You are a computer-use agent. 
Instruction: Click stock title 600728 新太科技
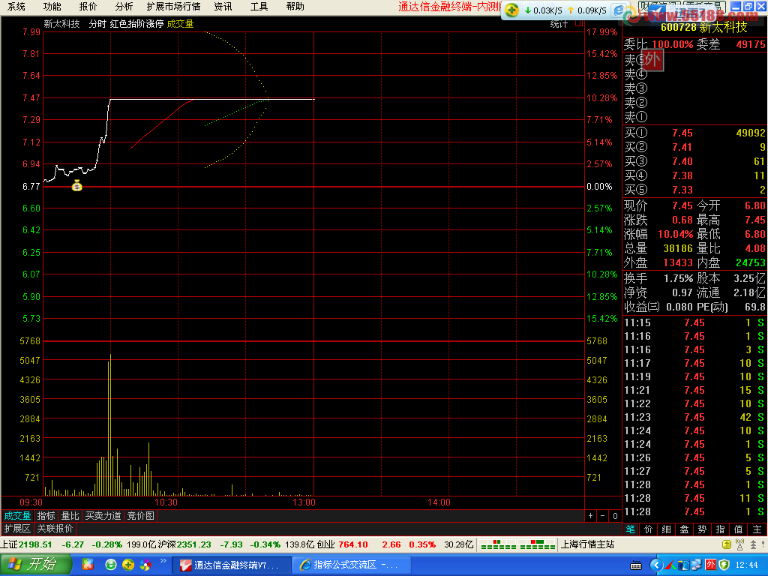coord(703,27)
